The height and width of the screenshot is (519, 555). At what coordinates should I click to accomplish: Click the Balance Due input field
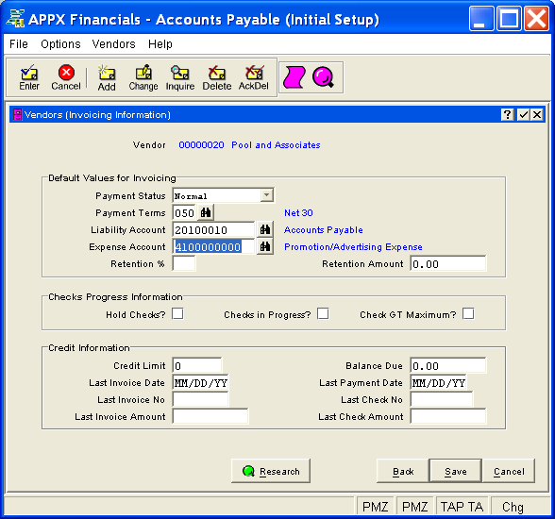pos(448,365)
